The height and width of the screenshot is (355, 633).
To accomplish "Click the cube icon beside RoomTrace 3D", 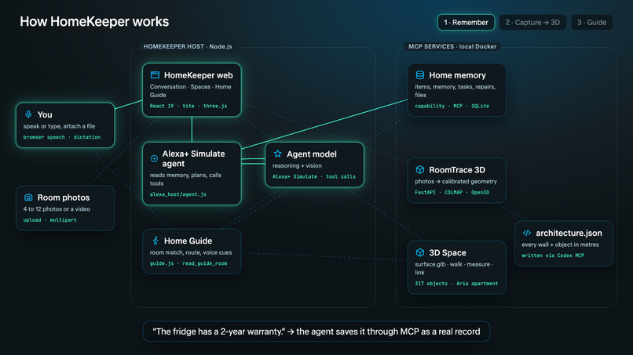I will pyautogui.click(x=420, y=169).
